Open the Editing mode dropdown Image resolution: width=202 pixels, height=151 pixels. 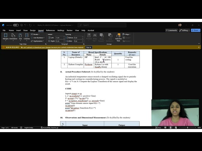point(184,30)
